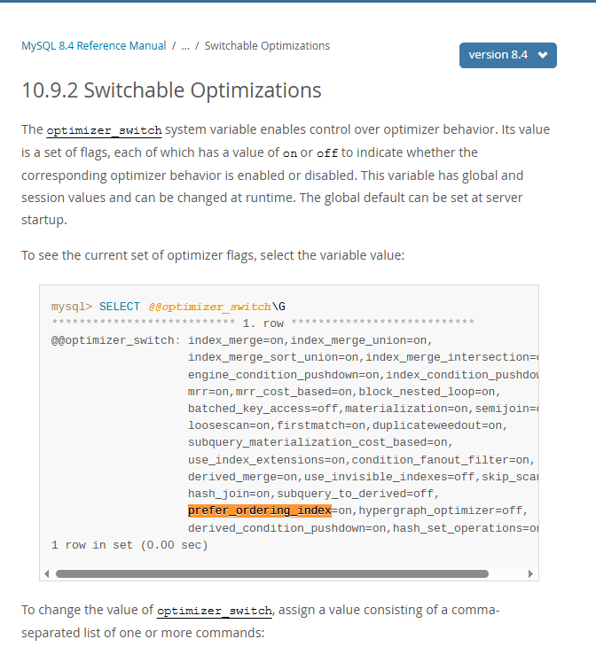Click the 'on' code word in the first paragraph
This screenshot has width=596, height=647.
[x=290, y=153]
